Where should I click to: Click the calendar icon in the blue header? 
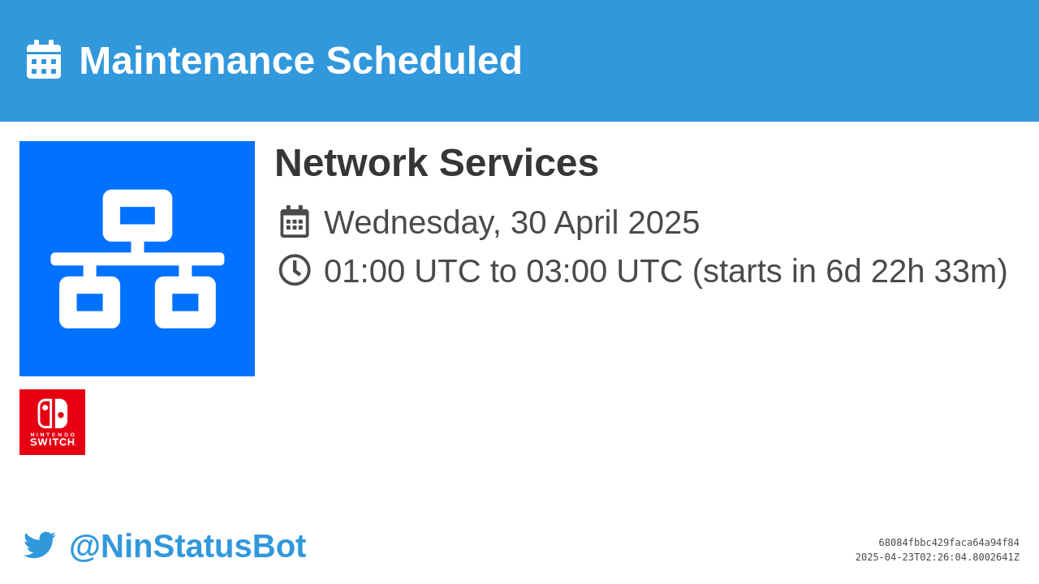coord(44,59)
